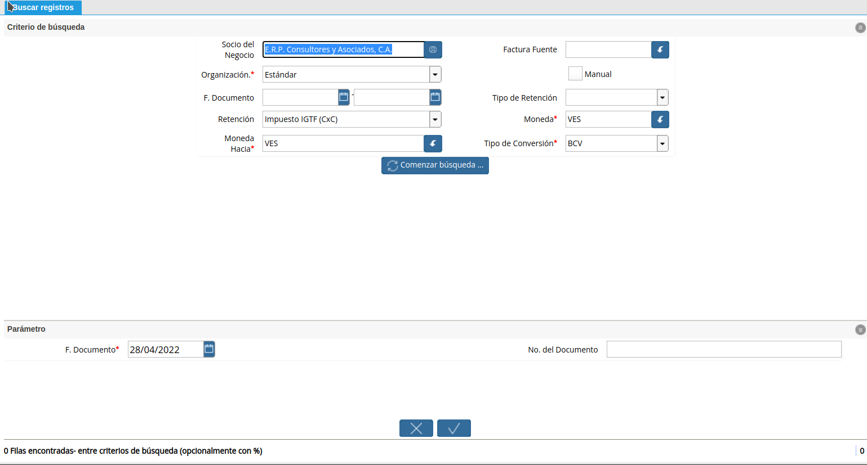867x465 pixels.
Task: Click the Socio del Negocio label
Action: (x=238, y=49)
